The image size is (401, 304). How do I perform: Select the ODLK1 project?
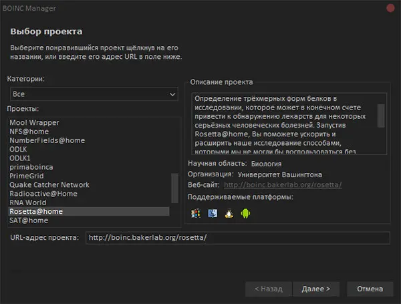tap(20, 158)
